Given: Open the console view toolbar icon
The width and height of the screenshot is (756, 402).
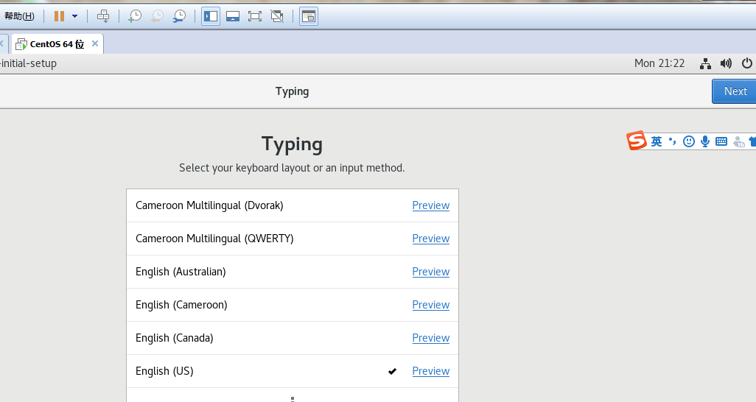Looking at the screenshot, I should click(x=309, y=16).
